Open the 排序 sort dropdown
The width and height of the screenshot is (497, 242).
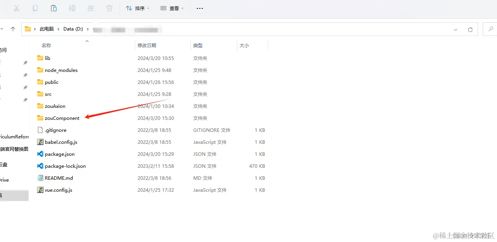pos(137,8)
